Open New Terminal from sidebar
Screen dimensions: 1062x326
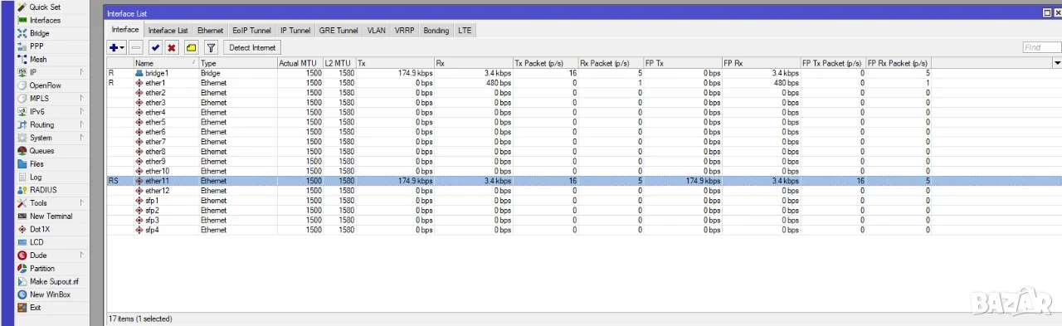(x=51, y=217)
